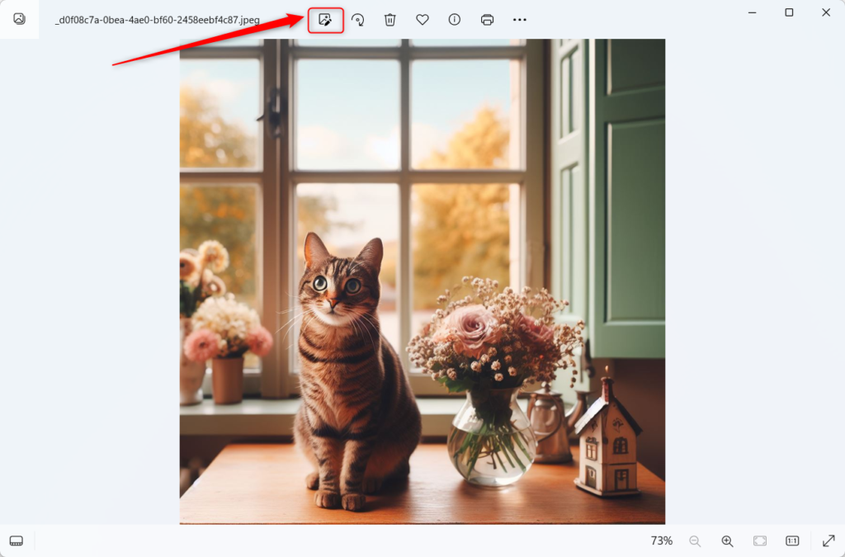The height and width of the screenshot is (557, 845).
Task: Open file information for the photo
Action: pyautogui.click(x=454, y=19)
